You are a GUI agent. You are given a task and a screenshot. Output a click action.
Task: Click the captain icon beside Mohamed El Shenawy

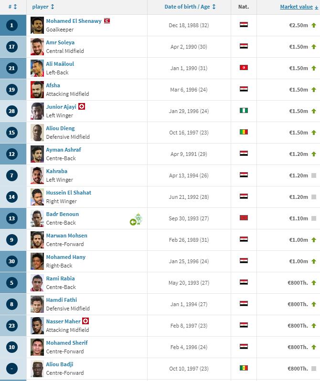[107, 21]
